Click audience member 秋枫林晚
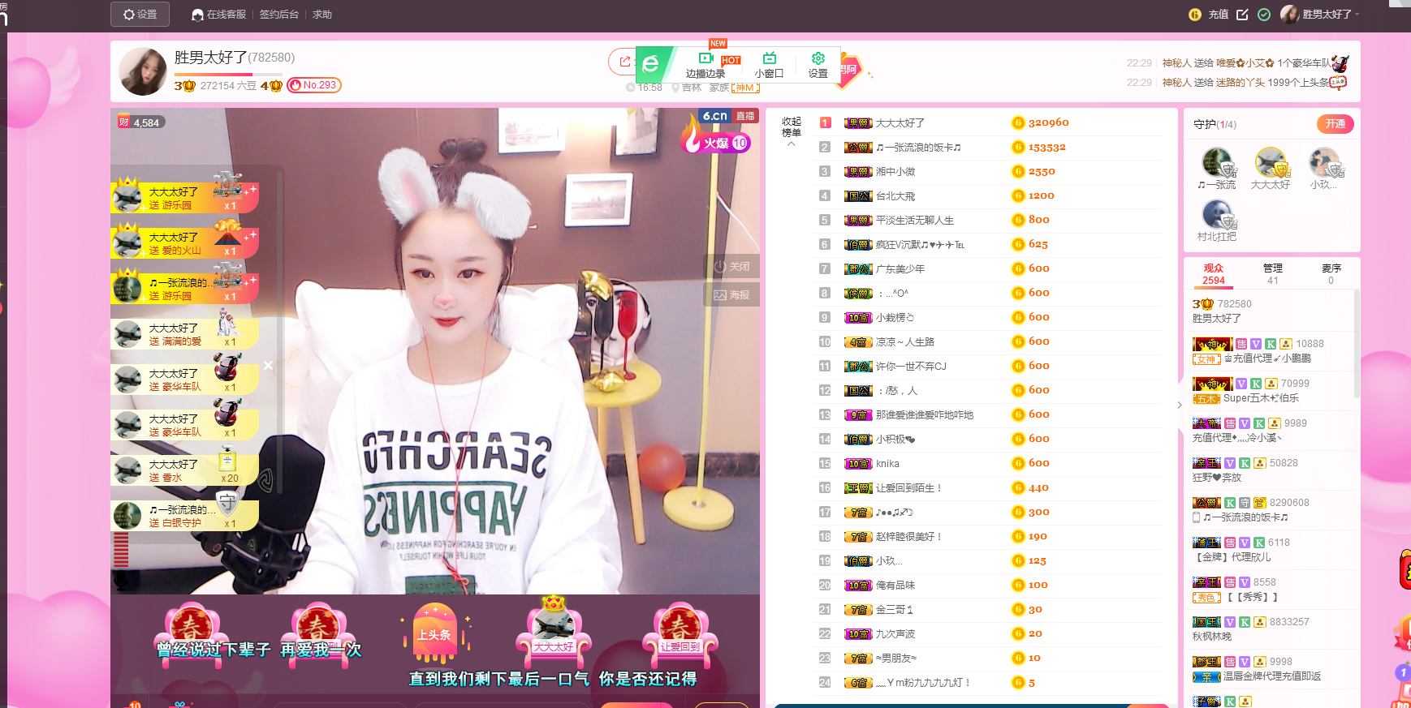 click(1212, 637)
